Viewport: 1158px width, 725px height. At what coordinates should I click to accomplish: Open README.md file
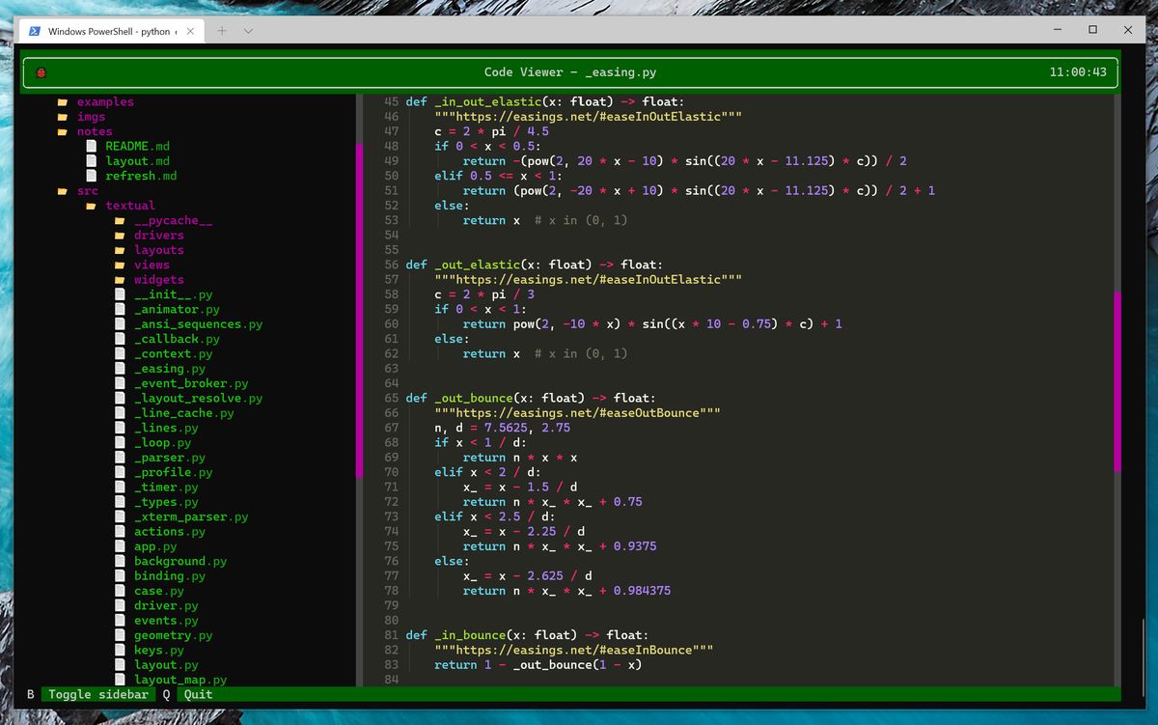(x=137, y=147)
